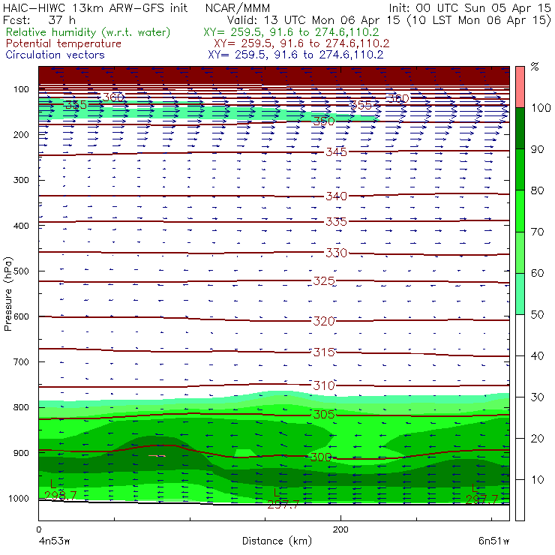Click the 'Distance (km)' axis title
The image size is (555, 555).
coord(277,541)
